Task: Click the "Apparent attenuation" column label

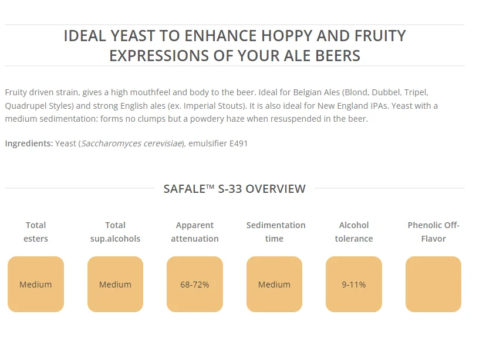Action: coord(195,232)
